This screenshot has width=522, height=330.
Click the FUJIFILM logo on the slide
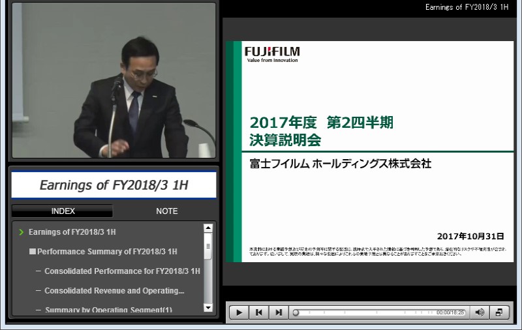(x=272, y=55)
